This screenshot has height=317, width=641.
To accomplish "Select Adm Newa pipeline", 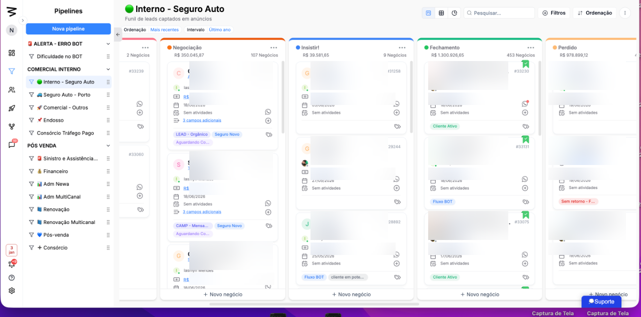I will click(69, 184).
